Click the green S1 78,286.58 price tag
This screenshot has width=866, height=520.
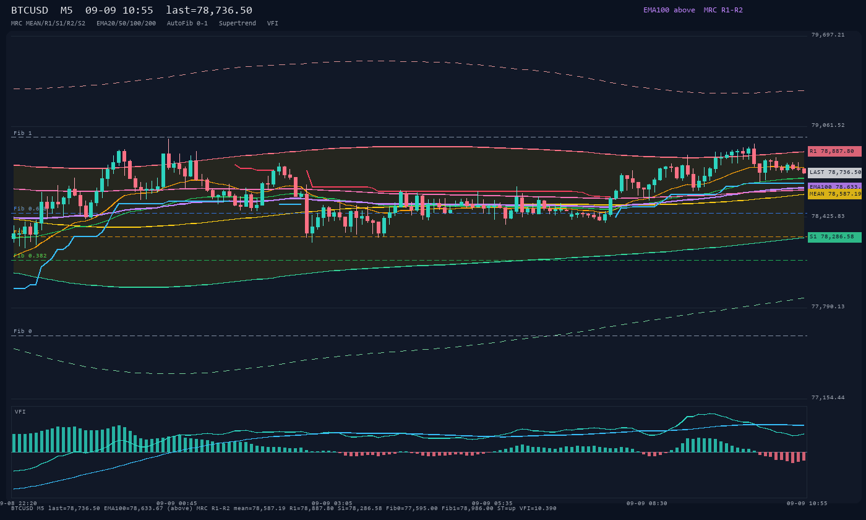[834, 237]
